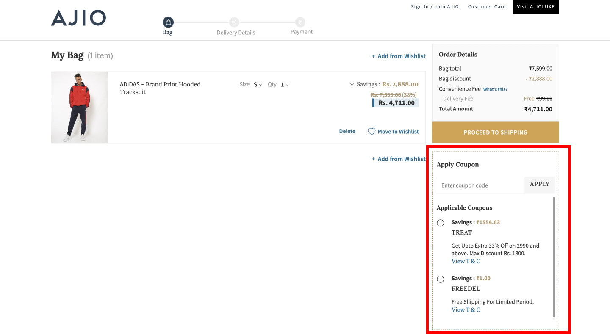Click the Applicable Coupons scrollbar
This screenshot has height=334, width=610.
point(553,257)
